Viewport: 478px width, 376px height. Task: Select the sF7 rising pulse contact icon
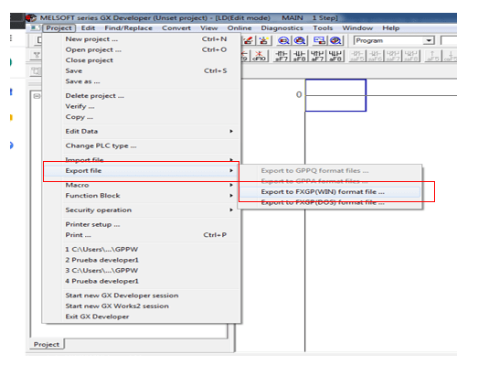281,57
